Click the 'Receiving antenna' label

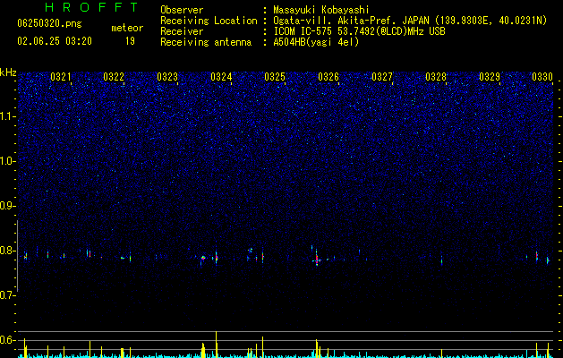[x=206, y=42]
